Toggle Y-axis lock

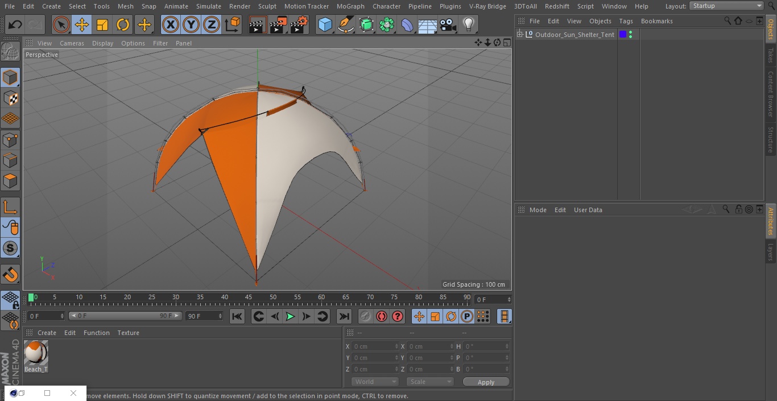click(191, 24)
